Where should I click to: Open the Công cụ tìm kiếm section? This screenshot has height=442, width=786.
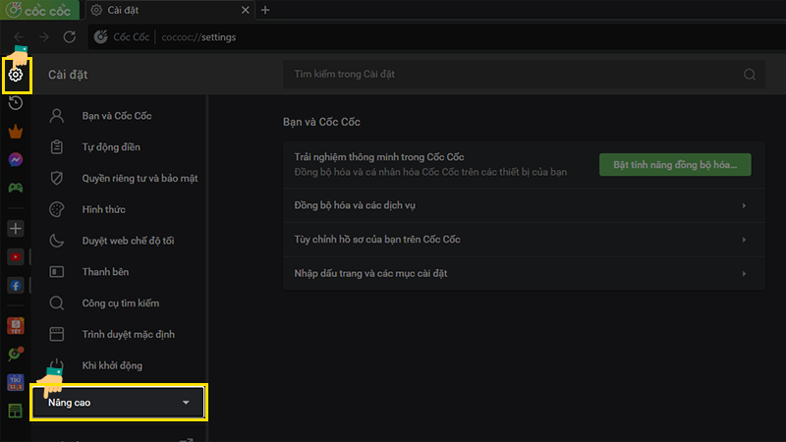[x=119, y=304]
